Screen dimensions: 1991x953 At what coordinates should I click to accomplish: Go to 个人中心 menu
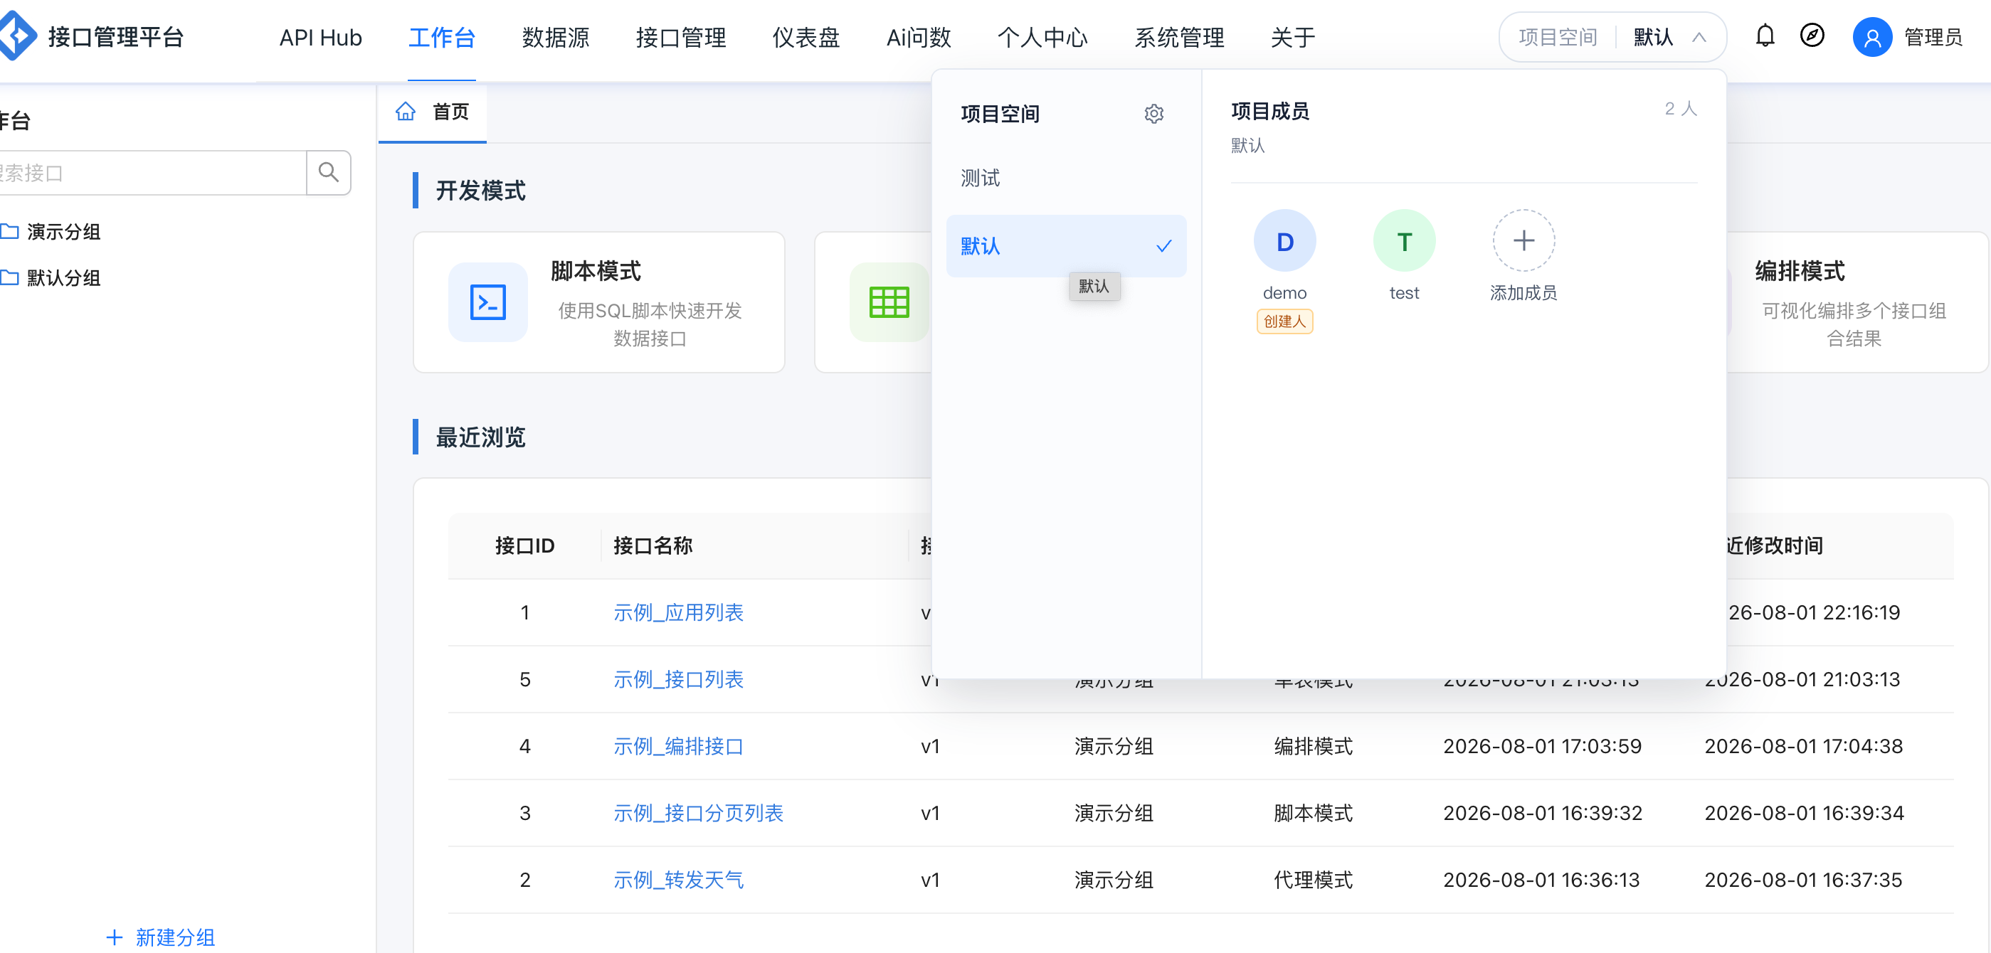click(x=1042, y=37)
